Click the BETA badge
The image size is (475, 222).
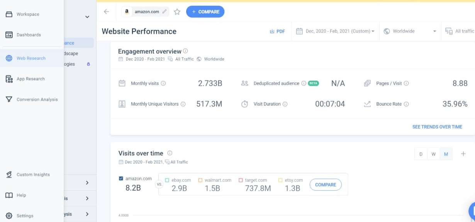click(x=313, y=83)
